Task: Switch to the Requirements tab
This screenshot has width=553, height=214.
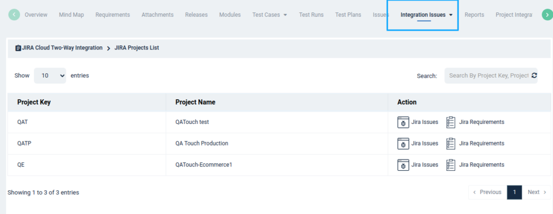Action: point(112,15)
